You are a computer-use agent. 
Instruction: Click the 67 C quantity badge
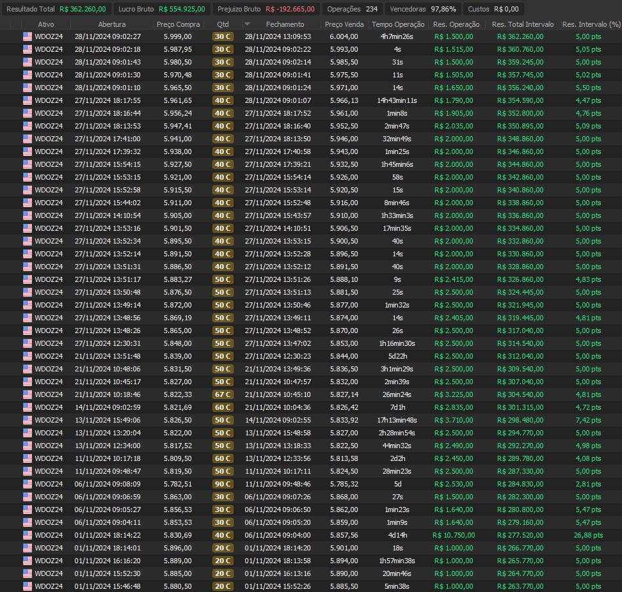(223, 394)
